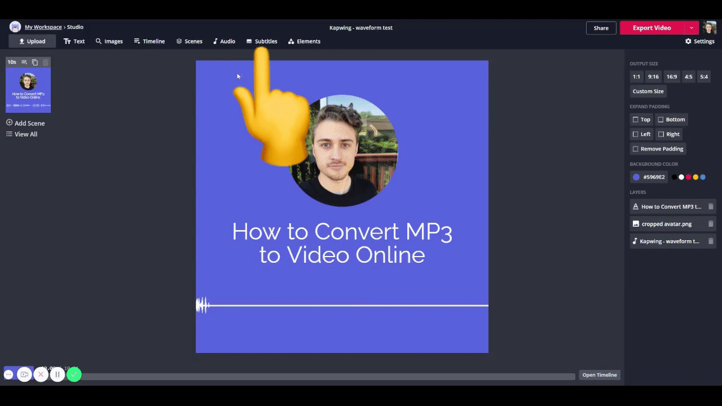This screenshot has height=406, width=722.
Task: Pick the yellow background color swatch
Action: click(695, 177)
